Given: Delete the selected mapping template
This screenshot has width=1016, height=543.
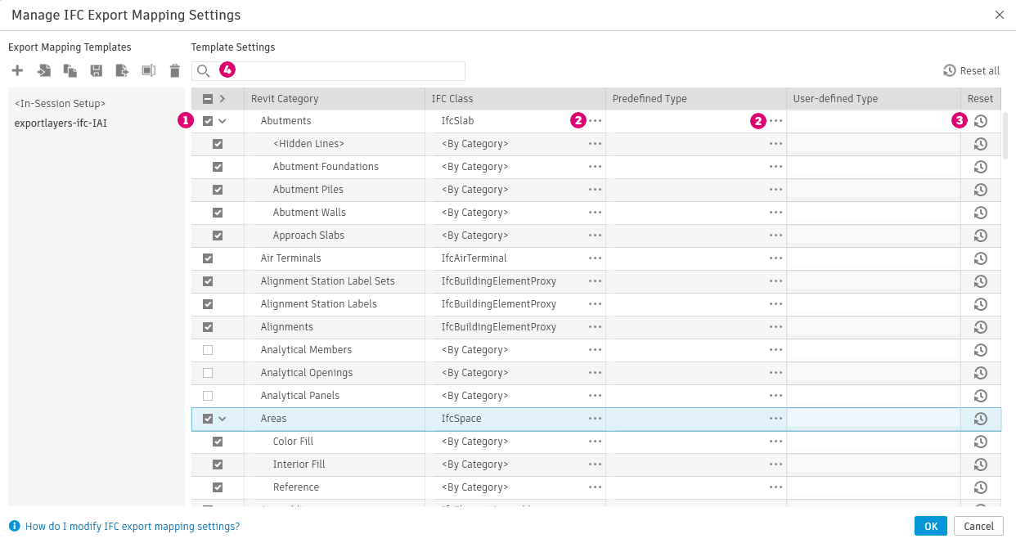Looking at the screenshot, I should (x=174, y=71).
